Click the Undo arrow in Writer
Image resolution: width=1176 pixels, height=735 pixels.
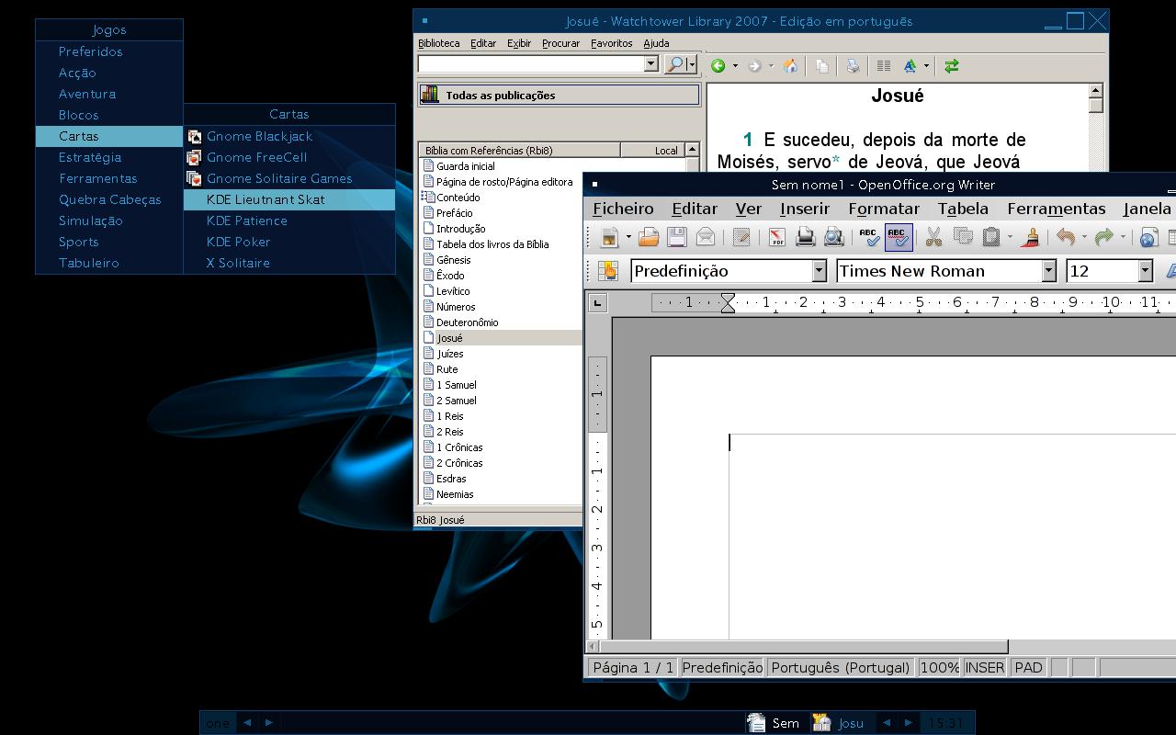click(x=1066, y=237)
